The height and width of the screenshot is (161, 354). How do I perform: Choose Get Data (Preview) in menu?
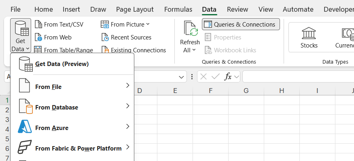tap(72, 64)
